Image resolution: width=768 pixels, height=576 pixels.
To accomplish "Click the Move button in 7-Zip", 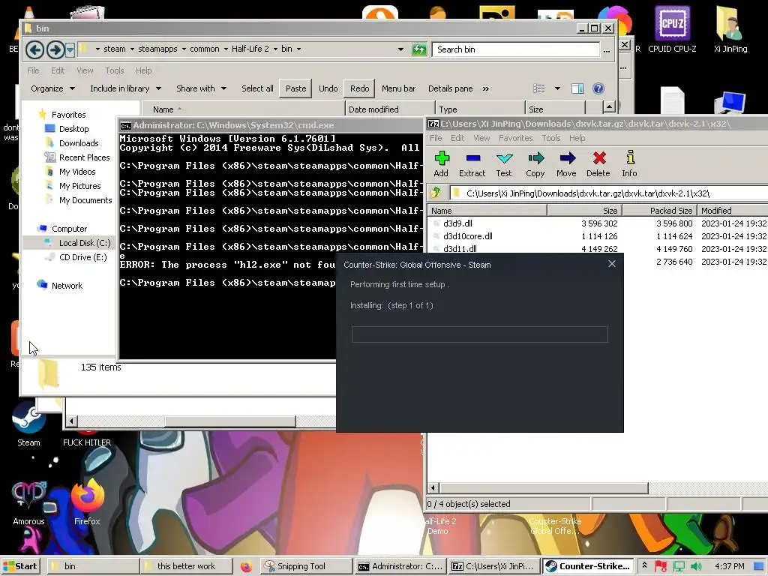I will (567, 164).
